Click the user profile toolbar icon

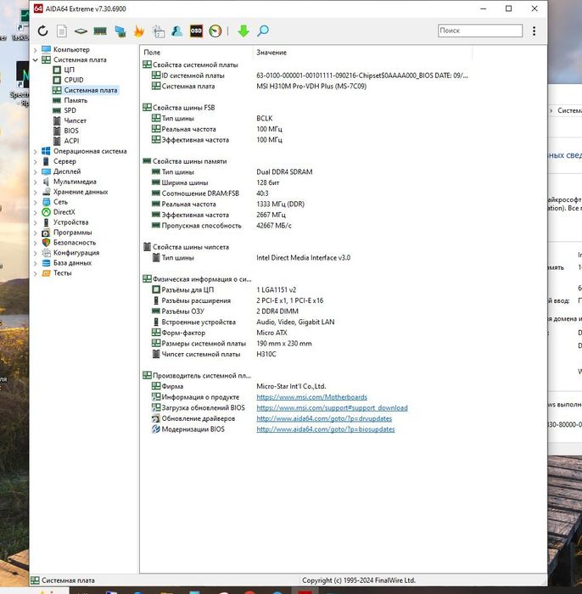tap(176, 31)
